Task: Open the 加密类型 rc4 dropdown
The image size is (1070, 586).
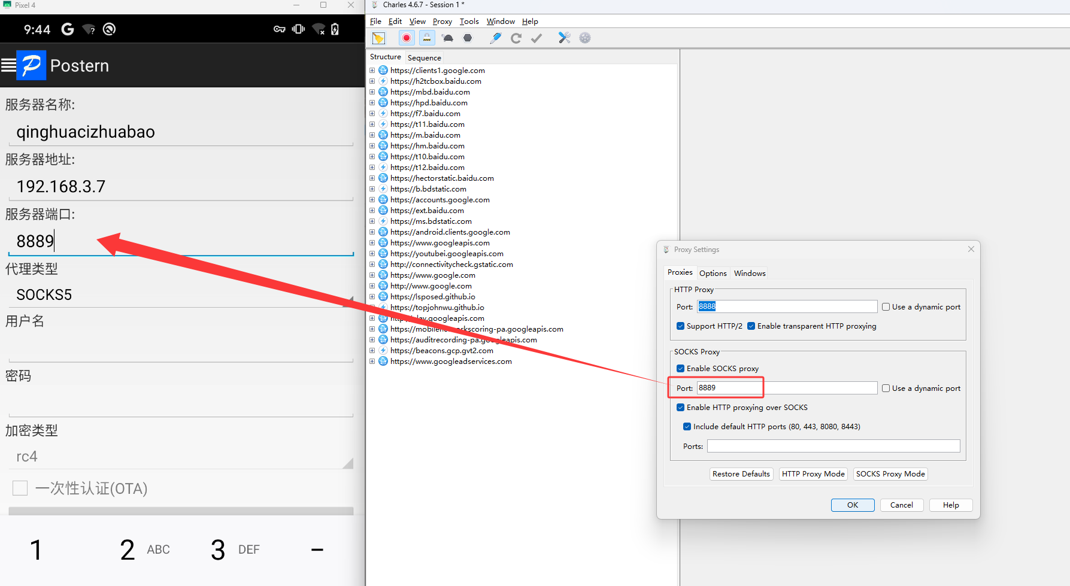Action: pos(181,457)
